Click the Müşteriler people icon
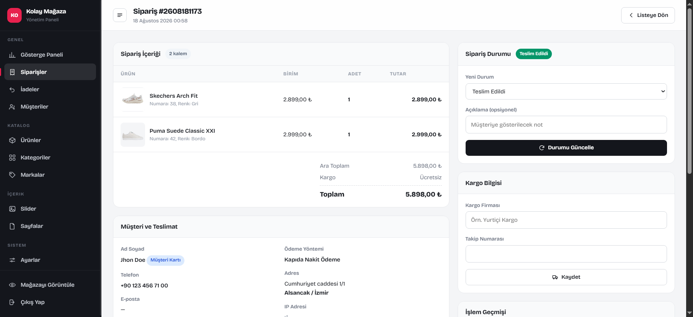693x317 pixels. pos(12,107)
